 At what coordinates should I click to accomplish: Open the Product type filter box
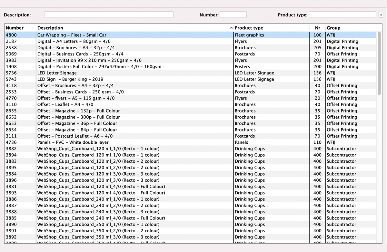pos(342,15)
